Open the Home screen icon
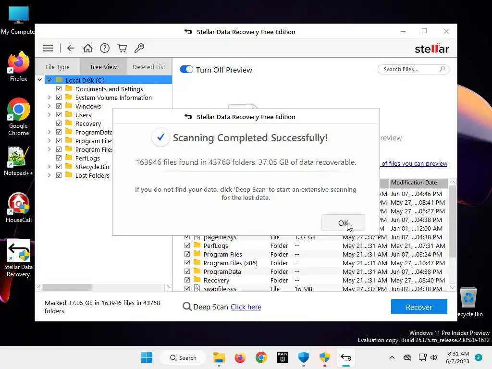Screen dimensions: 492x369 (x=88, y=48)
